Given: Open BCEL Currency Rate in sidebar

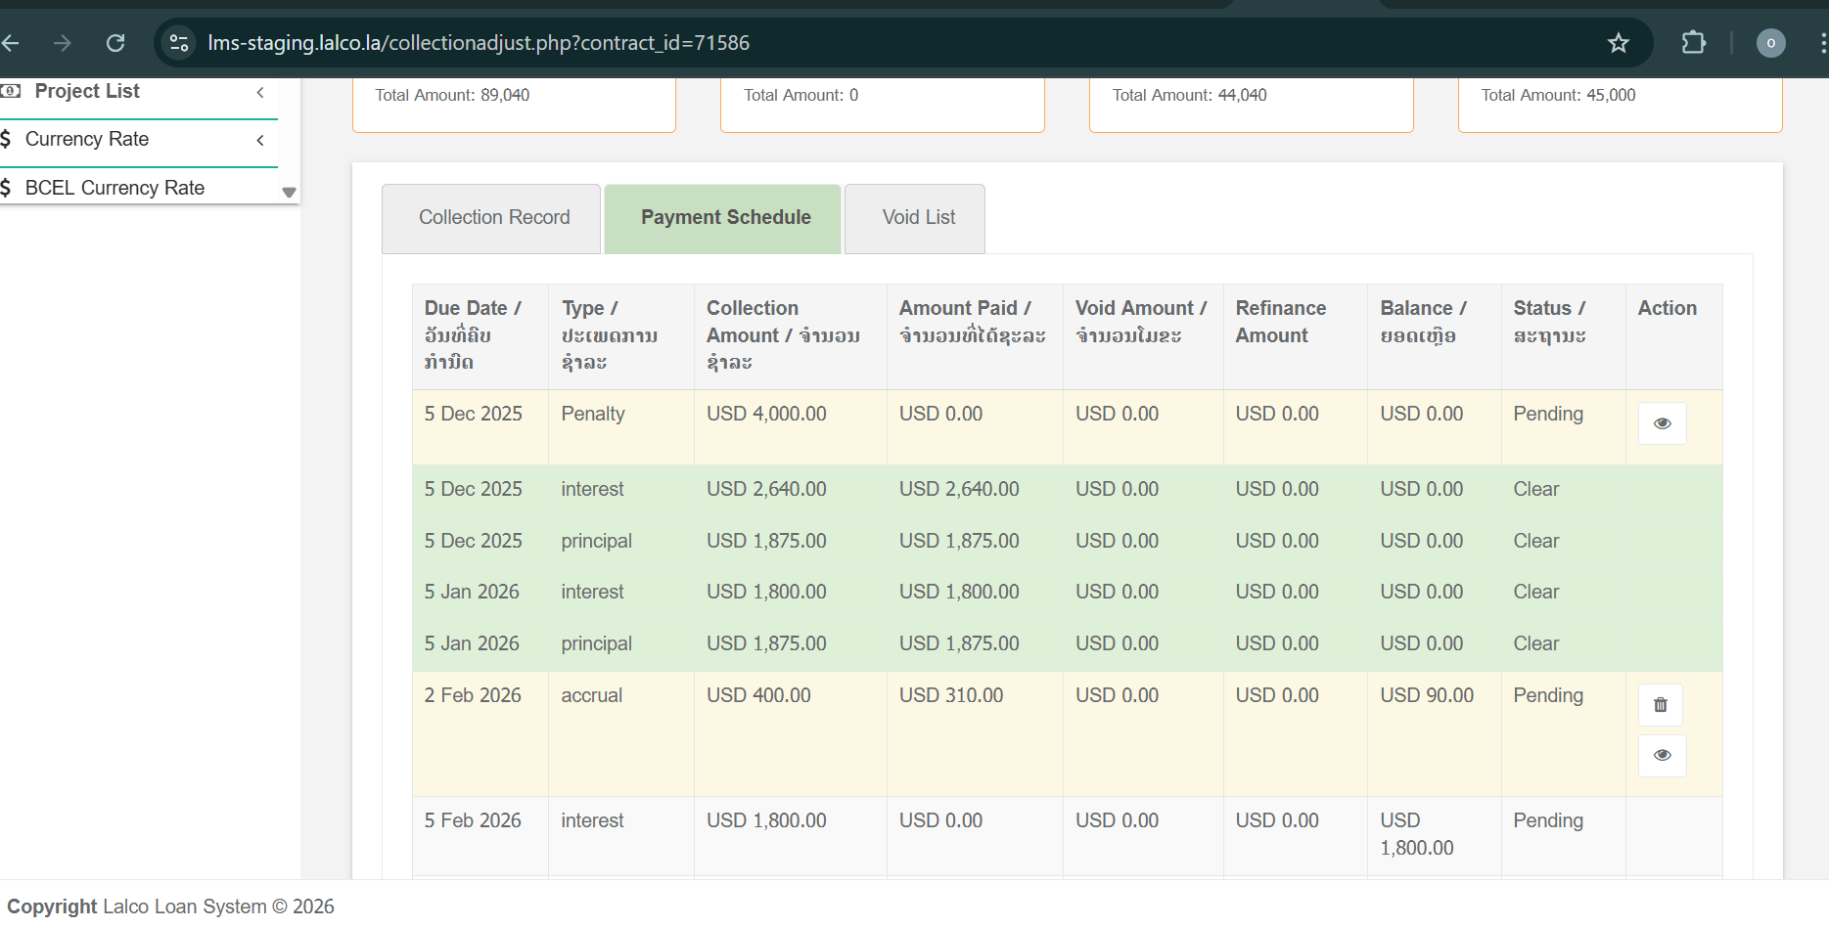Looking at the screenshot, I should 114,188.
